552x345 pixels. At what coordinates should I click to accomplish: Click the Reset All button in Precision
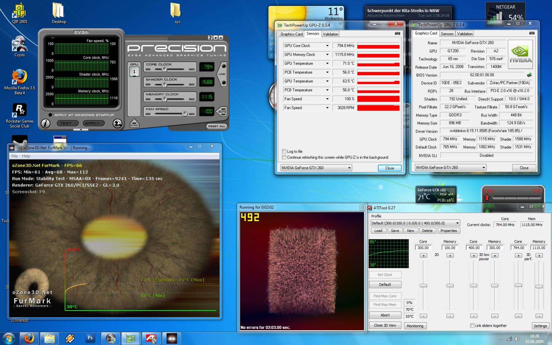click(x=216, y=126)
